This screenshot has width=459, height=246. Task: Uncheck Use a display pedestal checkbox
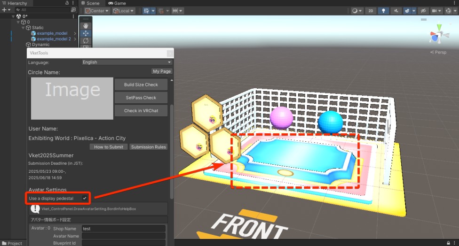coord(85,199)
